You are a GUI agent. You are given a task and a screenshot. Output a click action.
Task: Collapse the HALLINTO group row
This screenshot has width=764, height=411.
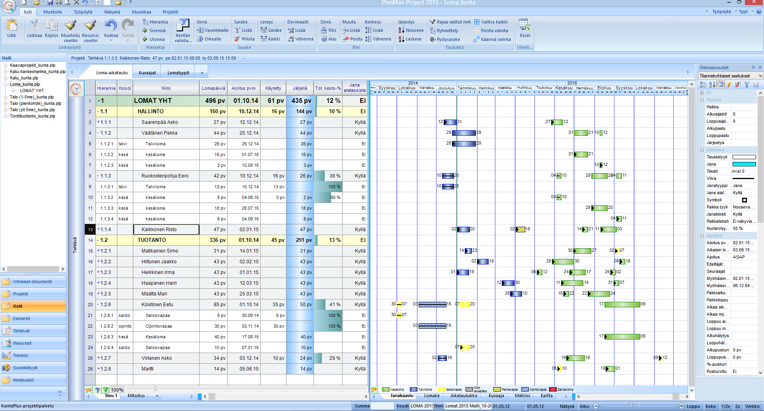click(x=99, y=112)
